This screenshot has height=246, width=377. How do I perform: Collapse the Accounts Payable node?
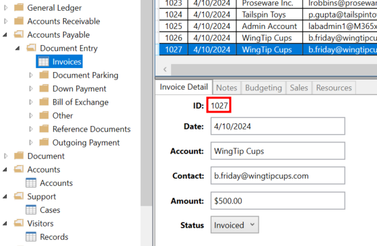click(x=5, y=35)
